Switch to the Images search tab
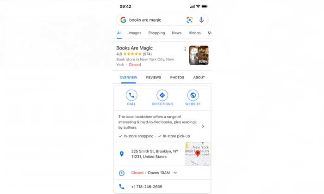Image resolution: width=324 pixels, height=194 pixels. [135, 33]
